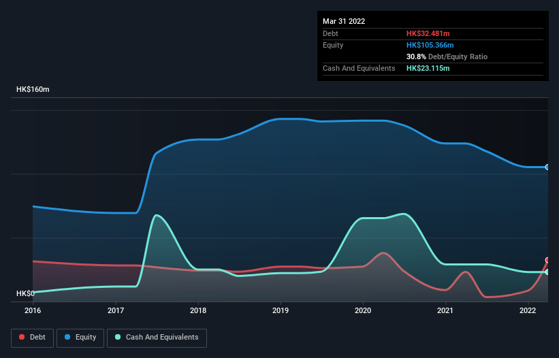
Task: Click the HK$105.366m equity value
Action: coord(430,45)
